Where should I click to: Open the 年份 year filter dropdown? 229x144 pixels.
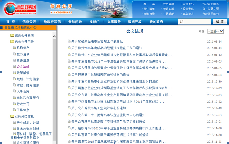[215, 31]
